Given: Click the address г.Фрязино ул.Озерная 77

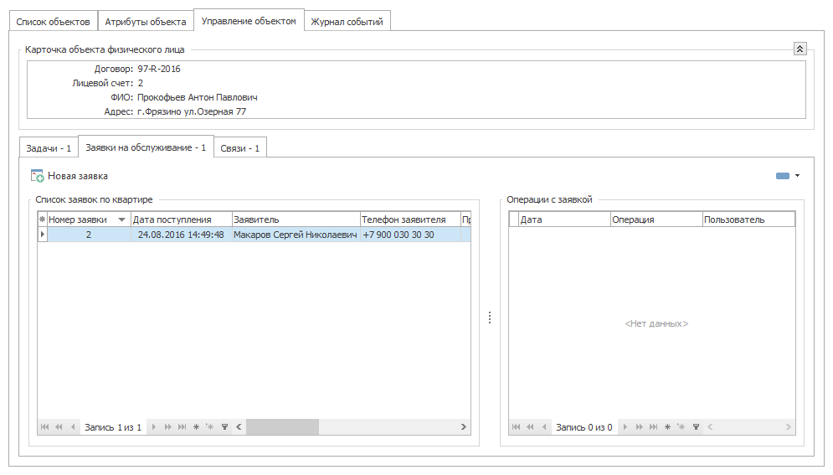Looking at the screenshot, I should [192, 111].
